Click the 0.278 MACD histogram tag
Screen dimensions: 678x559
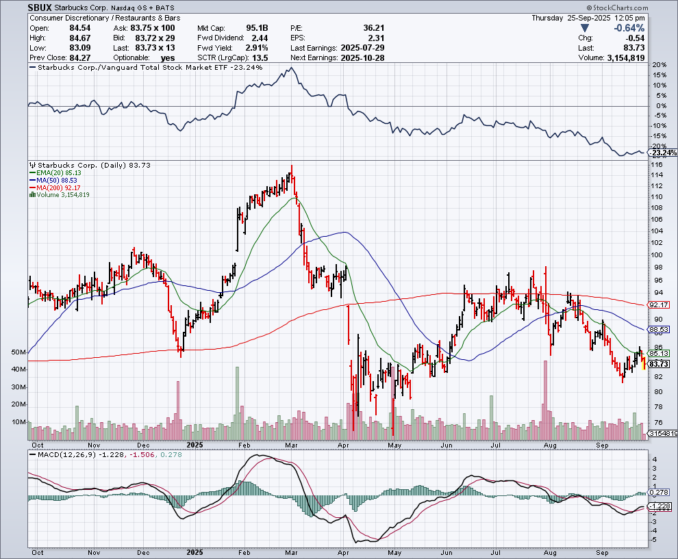pyautogui.click(x=658, y=493)
